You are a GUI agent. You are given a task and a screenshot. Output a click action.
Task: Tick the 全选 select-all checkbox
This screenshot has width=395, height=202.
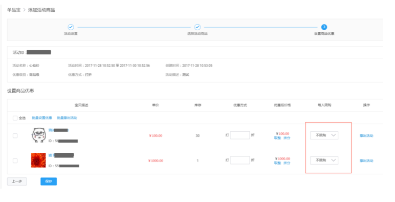15,118
